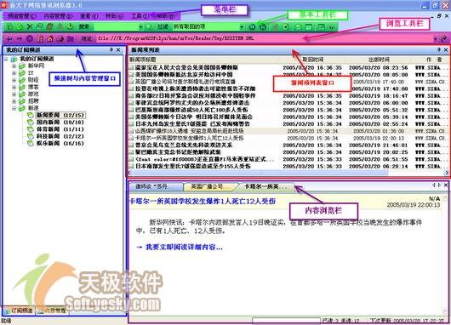Select the 娱乐新闻 (16/16) channel

click(x=60, y=143)
